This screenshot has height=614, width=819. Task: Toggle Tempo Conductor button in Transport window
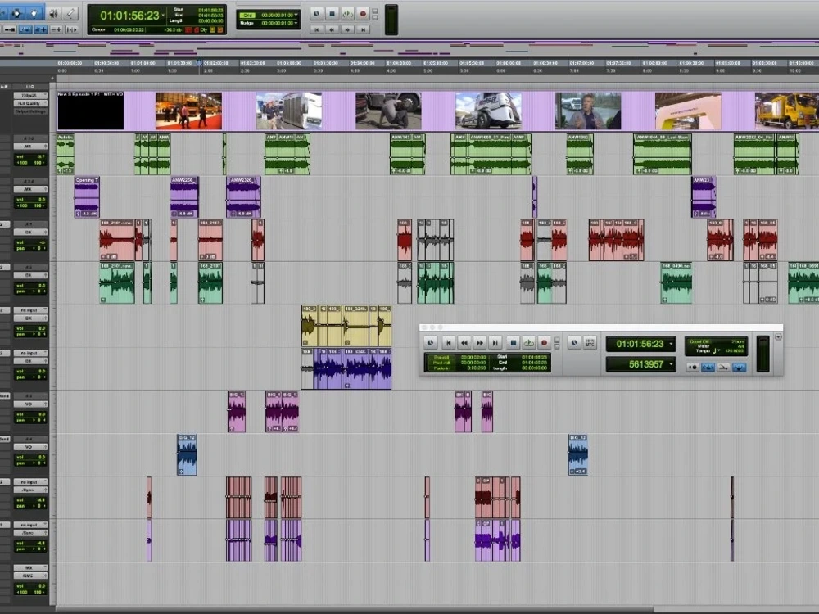(739, 367)
